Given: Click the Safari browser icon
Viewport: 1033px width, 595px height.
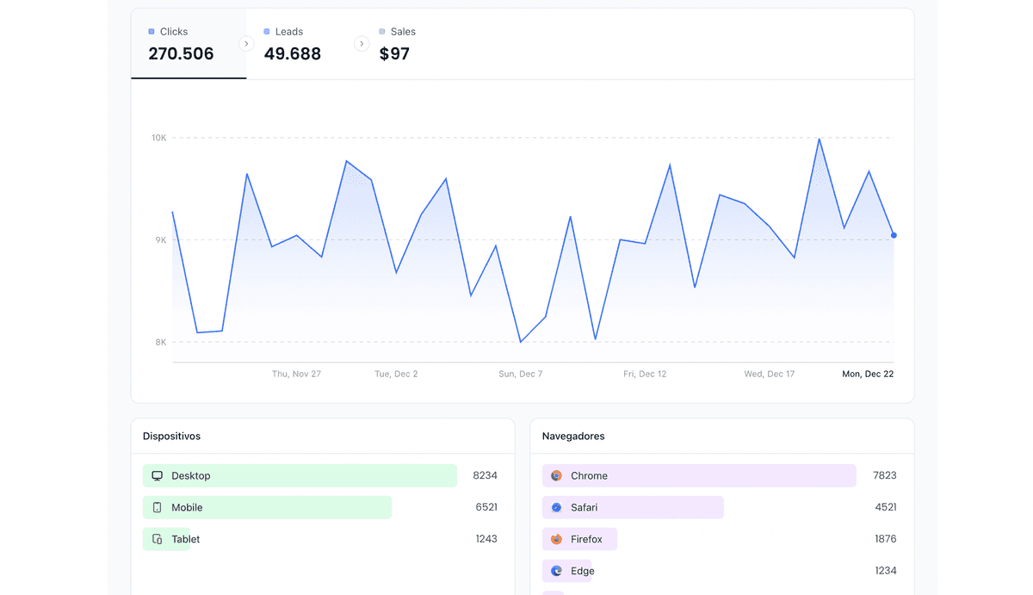Looking at the screenshot, I should [555, 507].
